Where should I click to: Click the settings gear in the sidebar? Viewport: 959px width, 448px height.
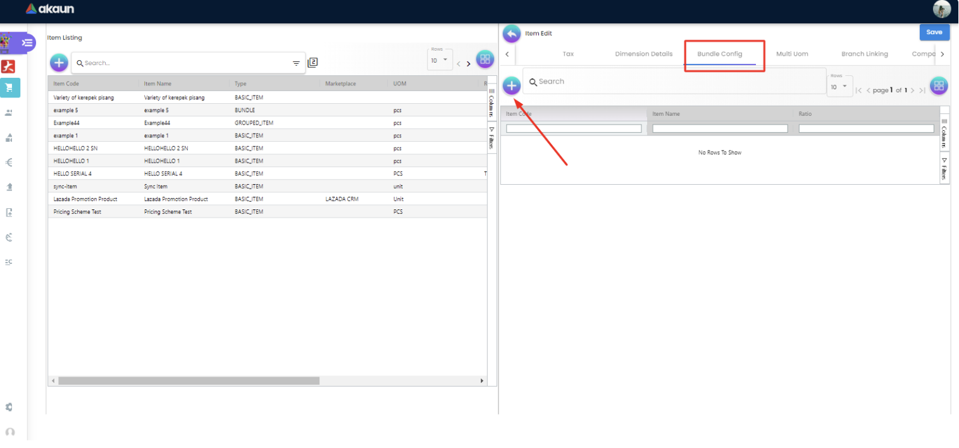9,407
